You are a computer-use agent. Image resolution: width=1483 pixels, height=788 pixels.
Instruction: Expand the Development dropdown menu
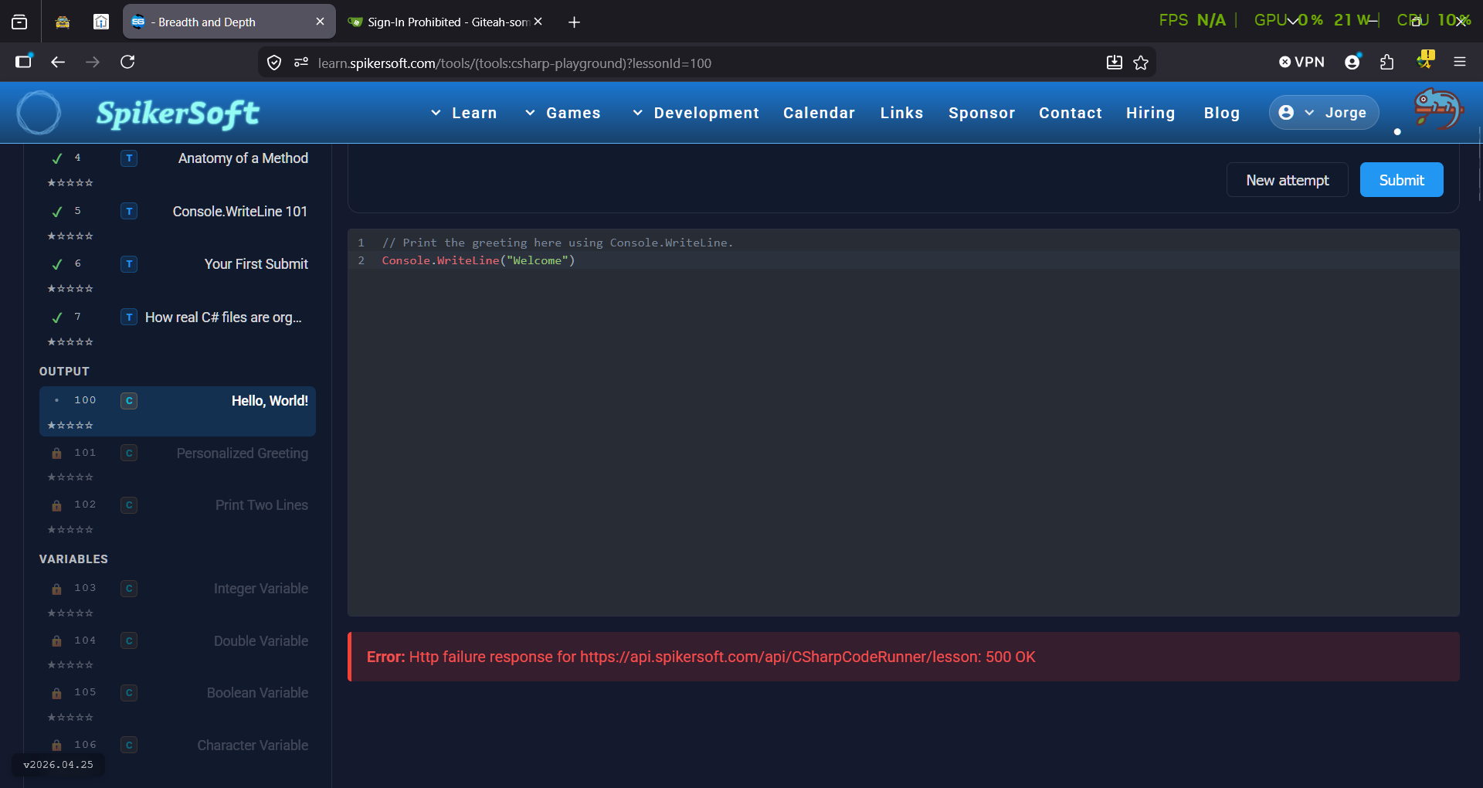click(695, 113)
